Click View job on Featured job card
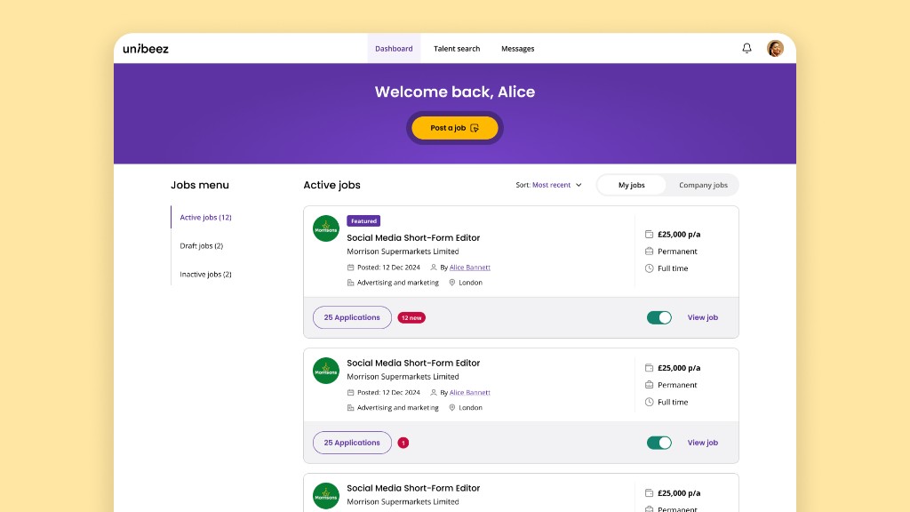Viewport: 910px width, 512px height. (x=703, y=317)
